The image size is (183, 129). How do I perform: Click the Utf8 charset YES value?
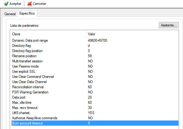[x=91, y=113]
